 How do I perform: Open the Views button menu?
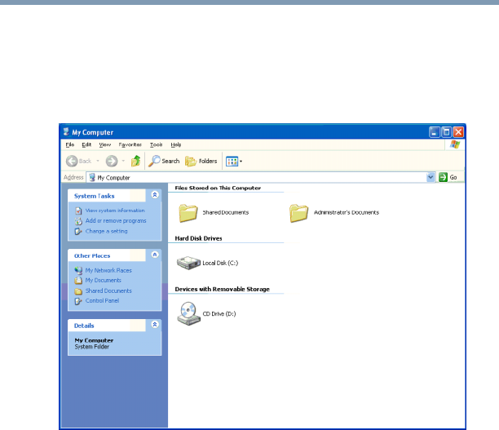[234, 162]
